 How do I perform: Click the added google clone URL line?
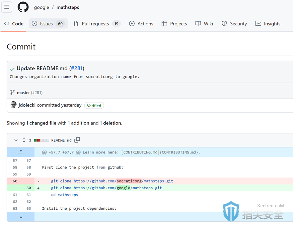(106, 188)
